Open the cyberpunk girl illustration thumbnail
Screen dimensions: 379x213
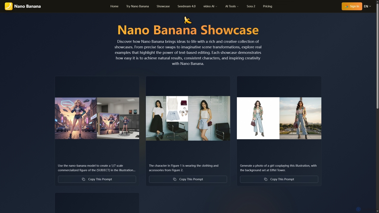76,118
